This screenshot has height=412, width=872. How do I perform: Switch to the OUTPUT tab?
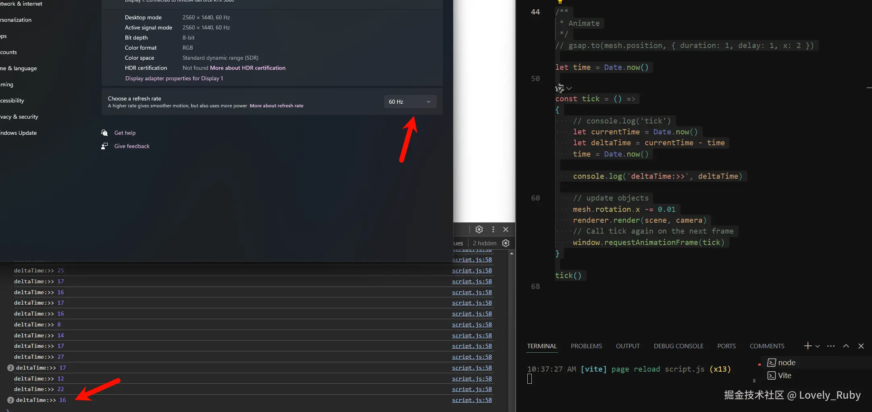pos(628,346)
